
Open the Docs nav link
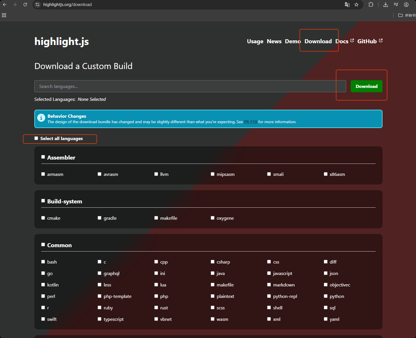pos(342,41)
